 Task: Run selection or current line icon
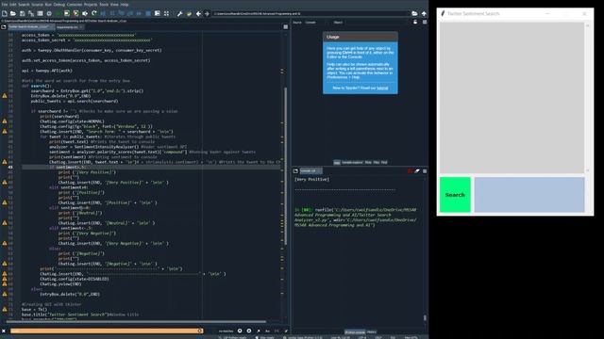click(85, 13)
